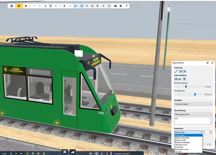Open the Beschriftung dropdown showing Fahrzeugnummer

[x=193, y=114]
